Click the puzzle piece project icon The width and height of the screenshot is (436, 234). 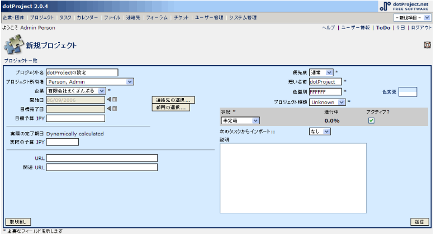[13, 45]
